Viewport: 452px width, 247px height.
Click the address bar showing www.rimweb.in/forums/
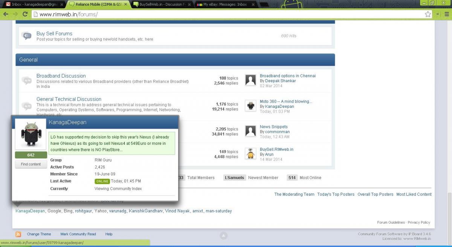[x=230, y=14]
